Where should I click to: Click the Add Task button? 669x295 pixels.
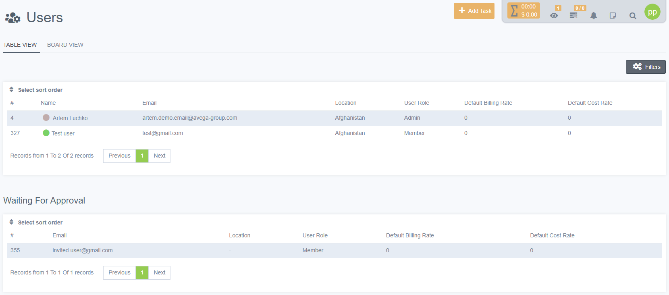tap(474, 11)
